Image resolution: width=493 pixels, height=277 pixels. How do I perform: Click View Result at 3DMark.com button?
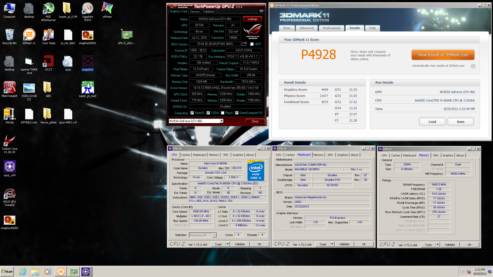[x=443, y=55]
